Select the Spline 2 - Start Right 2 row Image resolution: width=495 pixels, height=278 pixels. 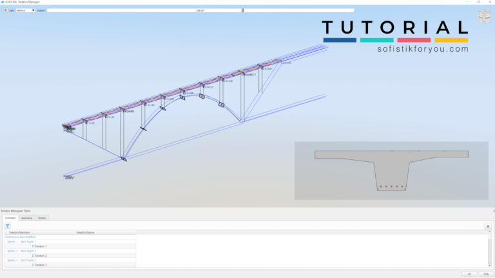[70, 251]
